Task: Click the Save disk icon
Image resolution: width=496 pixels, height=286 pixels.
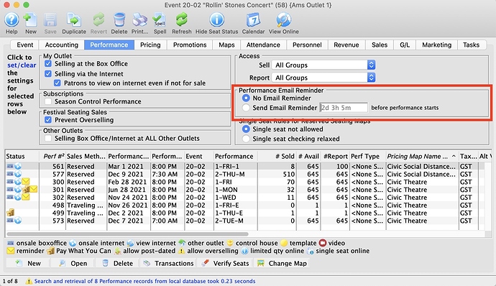Action: (x=50, y=20)
